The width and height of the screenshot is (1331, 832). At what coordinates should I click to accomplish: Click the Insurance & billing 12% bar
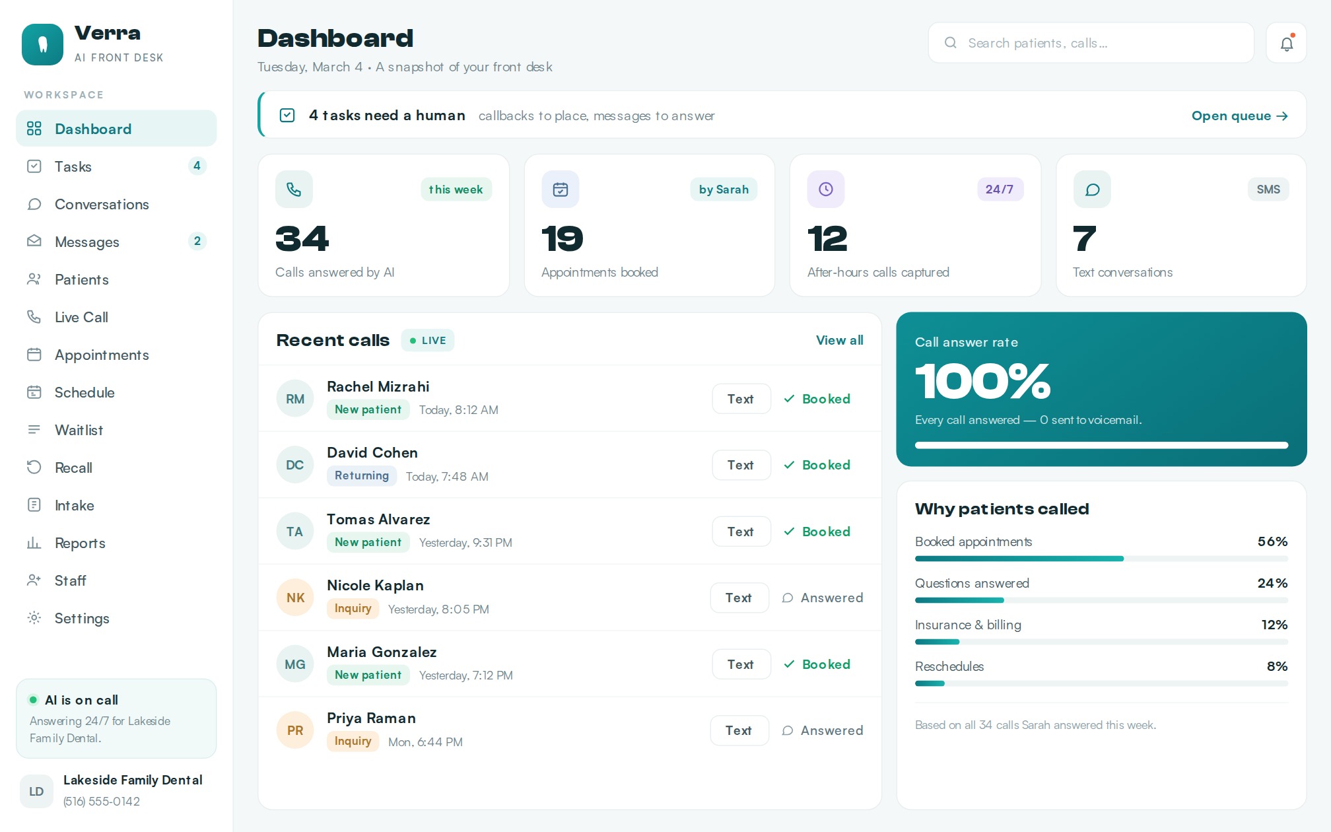[1101, 642]
